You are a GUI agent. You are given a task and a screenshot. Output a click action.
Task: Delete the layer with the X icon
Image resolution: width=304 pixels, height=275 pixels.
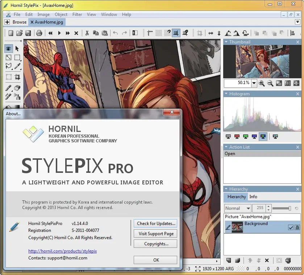pyautogui.click(x=267, y=261)
